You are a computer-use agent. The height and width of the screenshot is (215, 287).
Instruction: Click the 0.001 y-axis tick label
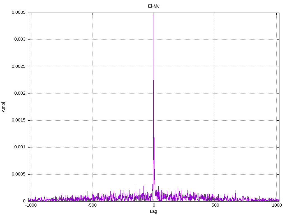[20, 147]
